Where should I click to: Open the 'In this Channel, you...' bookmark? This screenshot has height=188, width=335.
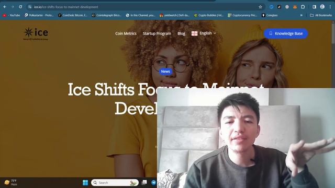(140, 15)
